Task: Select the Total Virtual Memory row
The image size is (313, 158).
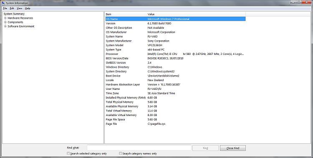Action: tap(175, 111)
